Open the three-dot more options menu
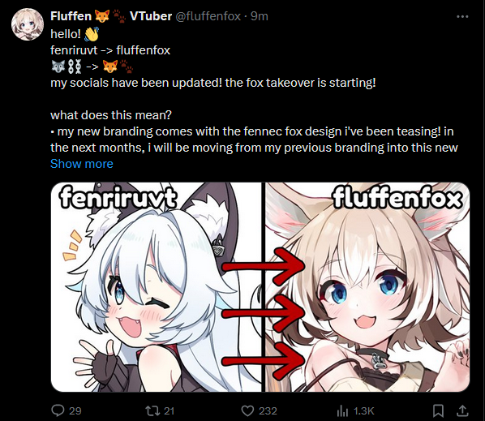Image resolution: width=485 pixels, height=421 pixels. (x=462, y=17)
